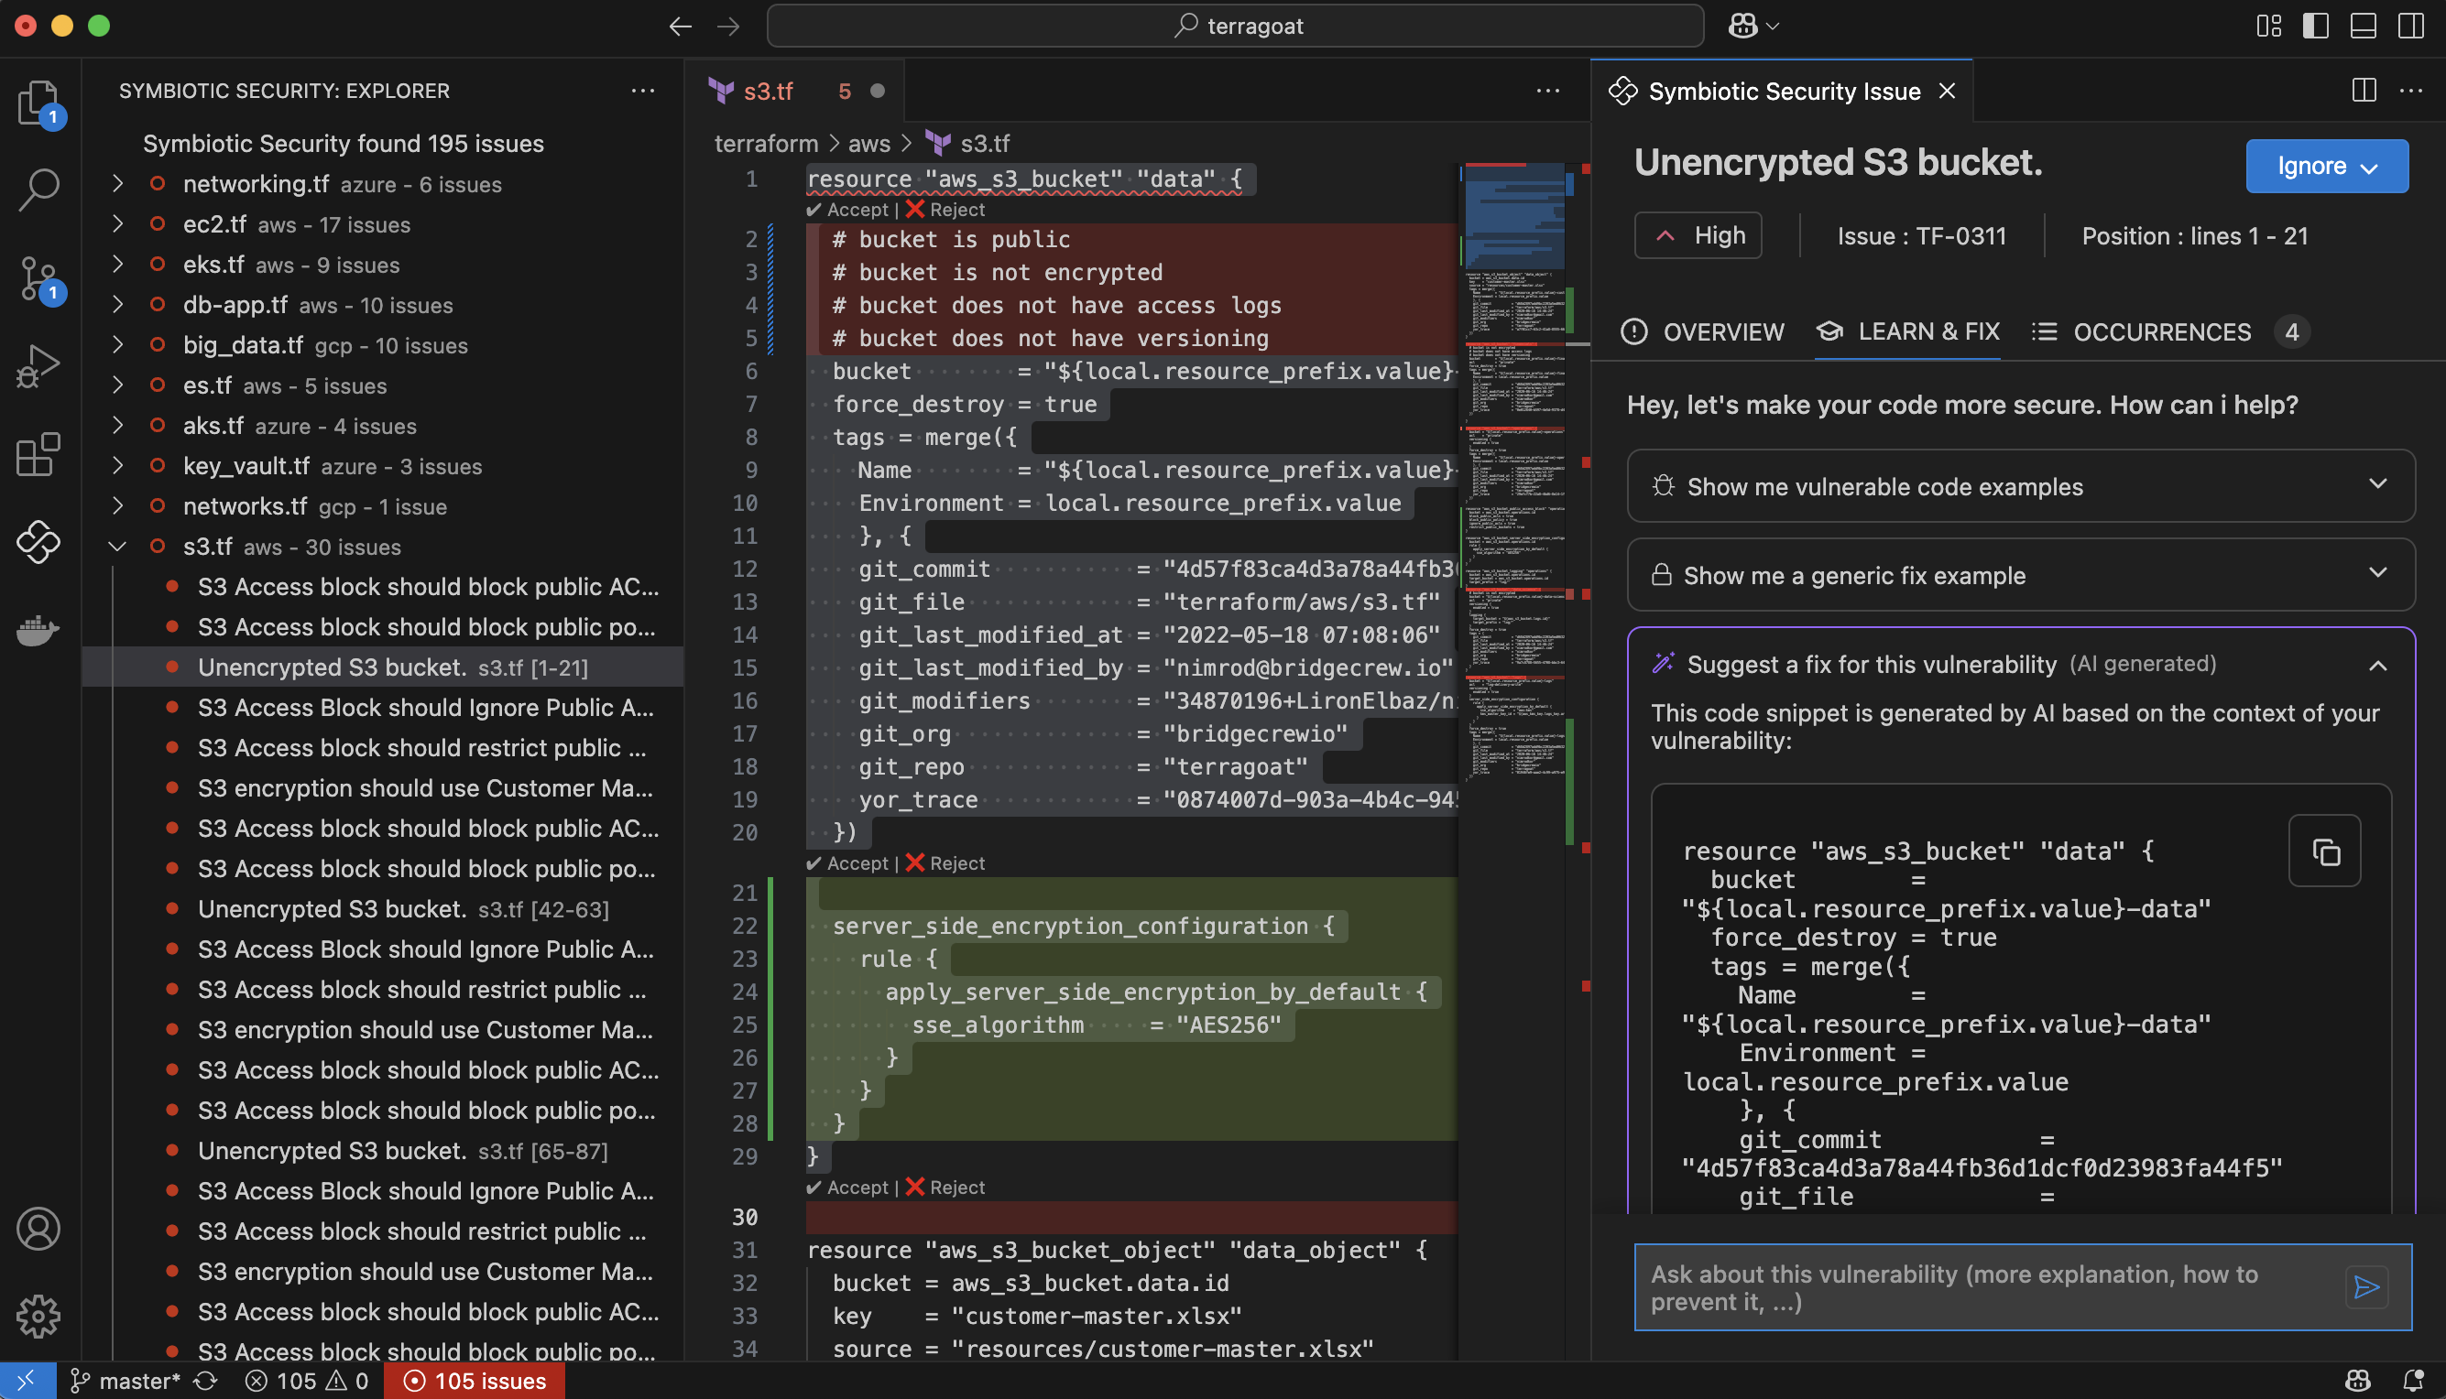2446x1399 pixels.
Task: Expand Show me a generic fix example
Action: 2021,575
